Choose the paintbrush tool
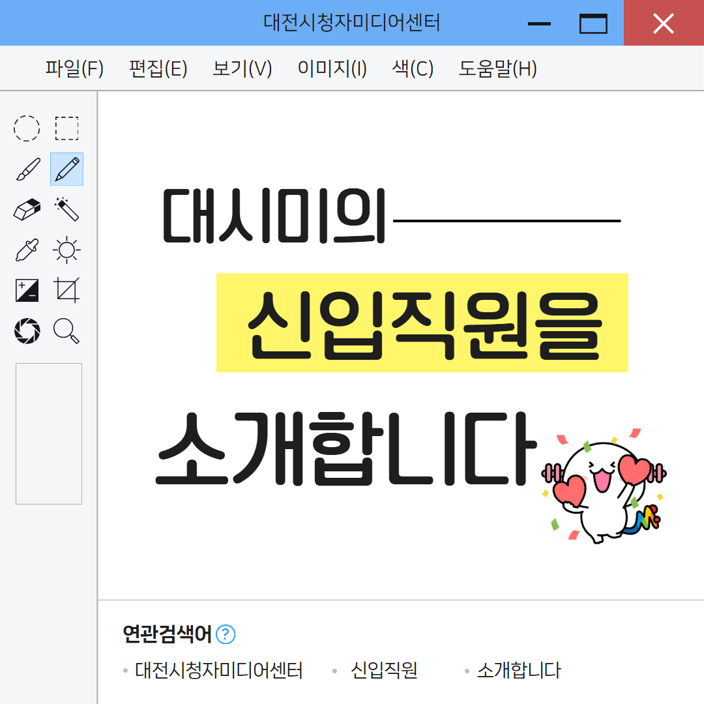The height and width of the screenshot is (704, 704). point(28,169)
